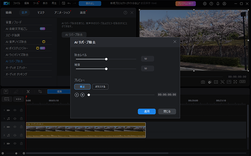Viewport: 251px width, 156px height.
Task: Stop the dialog preview
Action: click(82, 95)
